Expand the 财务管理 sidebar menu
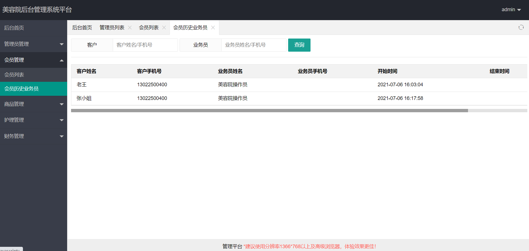Image resolution: width=529 pixels, height=251 pixels. [34, 136]
